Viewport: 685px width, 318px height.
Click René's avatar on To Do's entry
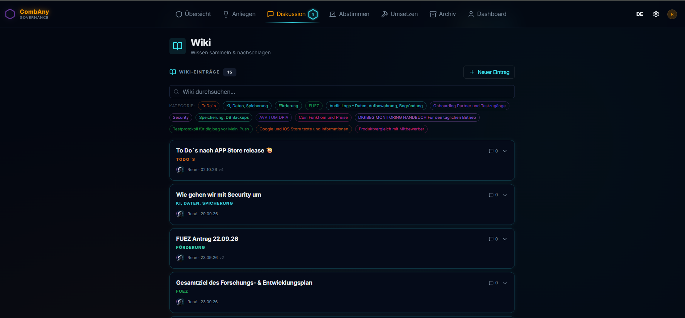click(180, 170)
